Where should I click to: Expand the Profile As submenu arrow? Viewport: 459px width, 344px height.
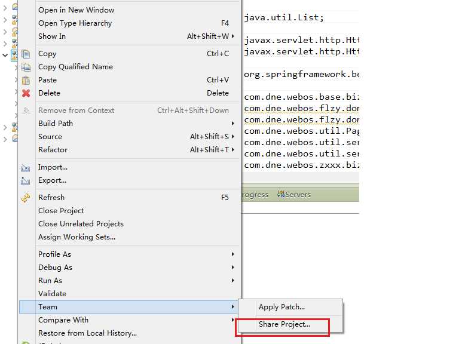click(x=232, y=254)
